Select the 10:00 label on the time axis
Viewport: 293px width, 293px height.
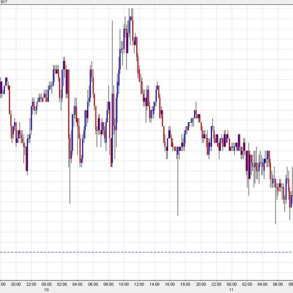(124, 284)
